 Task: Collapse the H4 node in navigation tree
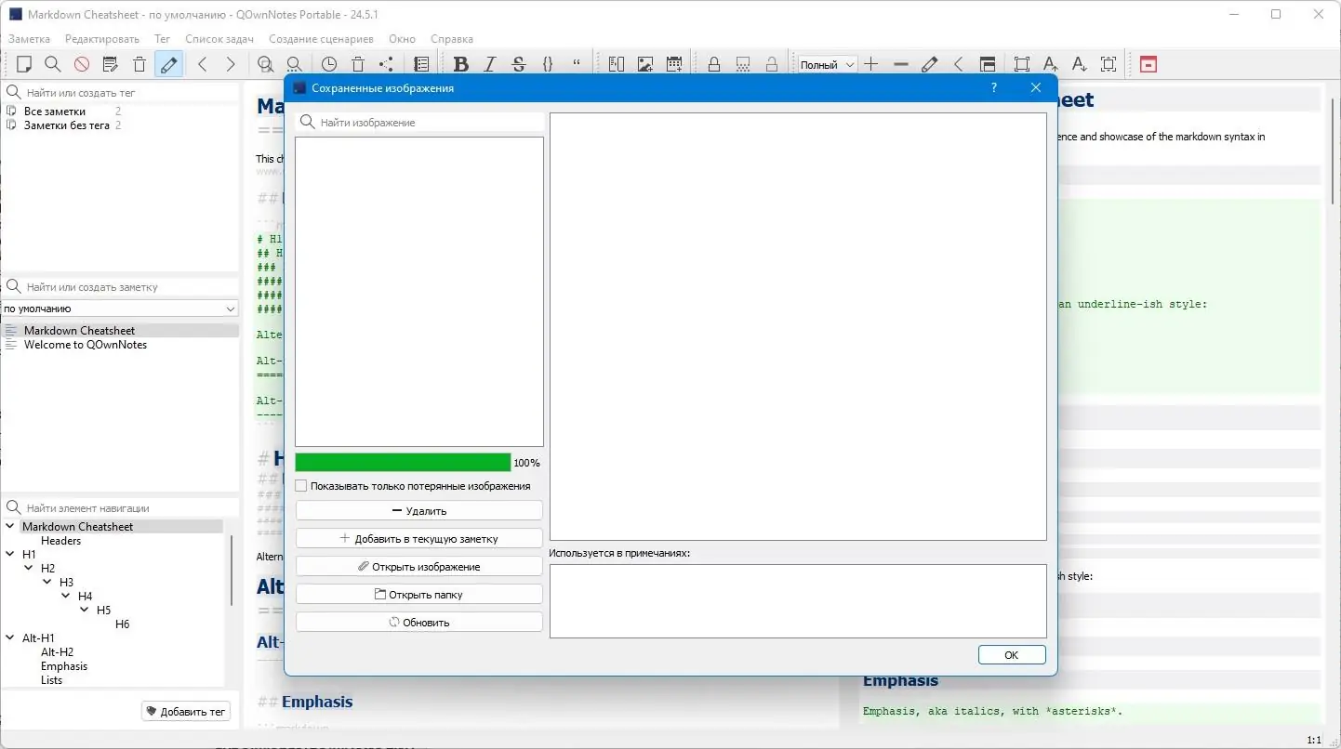coord(66,596)
